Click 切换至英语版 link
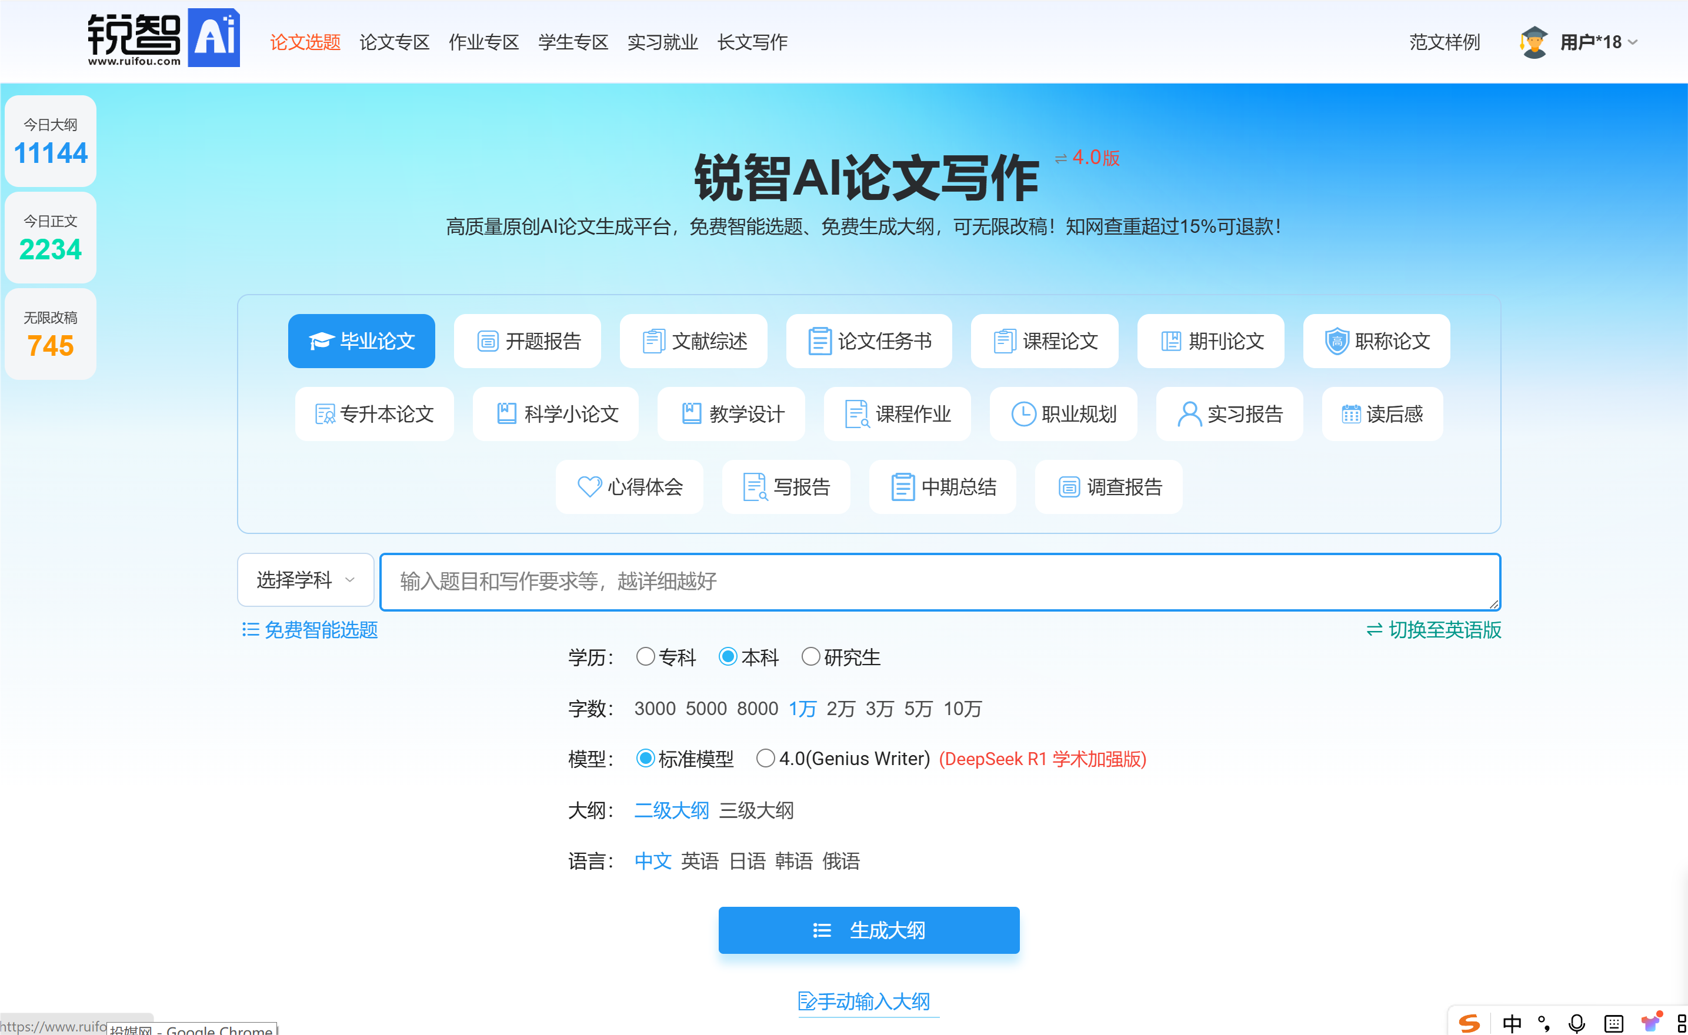This screenshot has width=1688, height=1035. [x=1434, y=629]
